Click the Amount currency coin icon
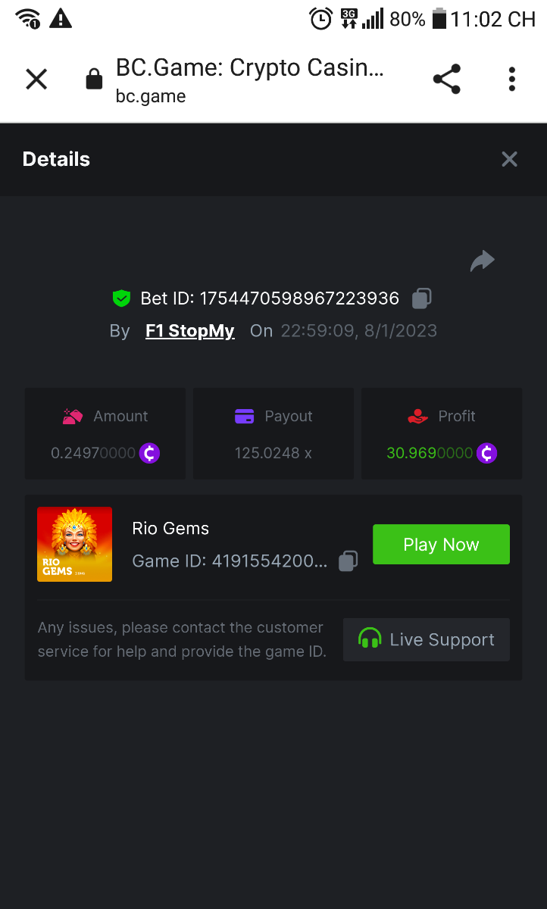The height and width of the screenshot is (909, 547). (150, 454)
